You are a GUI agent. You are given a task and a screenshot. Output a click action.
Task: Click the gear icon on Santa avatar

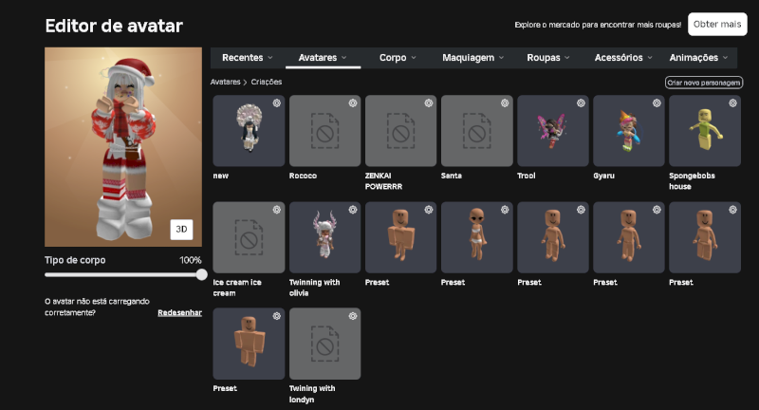click(x=505, y=103)
